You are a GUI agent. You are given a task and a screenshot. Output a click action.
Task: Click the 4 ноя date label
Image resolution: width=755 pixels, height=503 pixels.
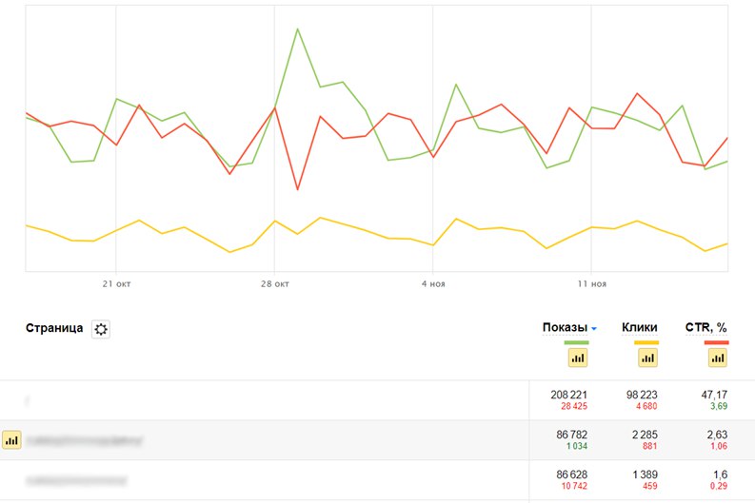[x=432, y=283]
